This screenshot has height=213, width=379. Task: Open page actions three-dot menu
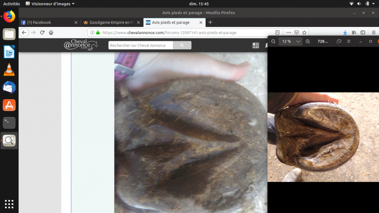pyautogui.click(x=288, y=32)
